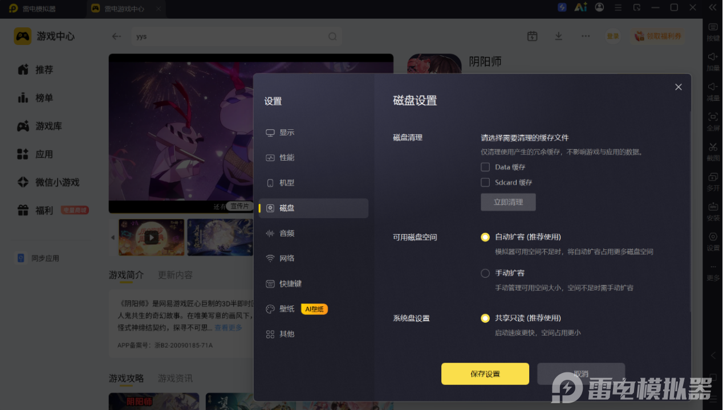Click the 立即清理 clean now button
Viewport: 723px width, 410px height.
click(508, 202)
